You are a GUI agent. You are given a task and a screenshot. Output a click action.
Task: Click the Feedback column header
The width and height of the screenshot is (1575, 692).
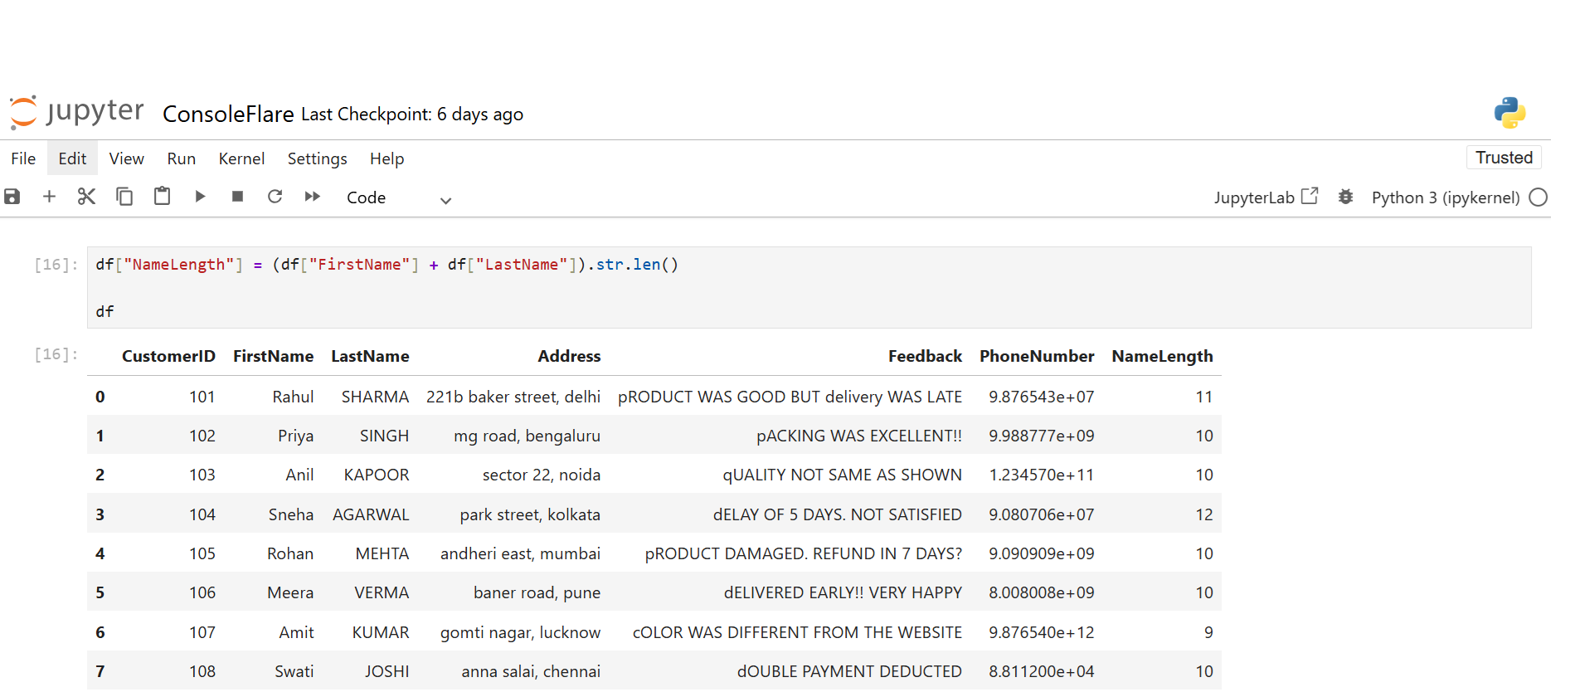click(x=925, y=356)
